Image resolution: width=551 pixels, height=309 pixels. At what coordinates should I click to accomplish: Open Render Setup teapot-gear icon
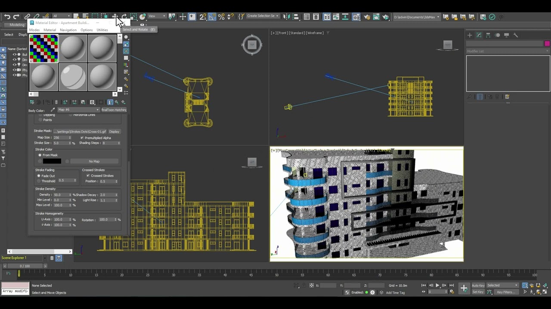tap(367, 17)
